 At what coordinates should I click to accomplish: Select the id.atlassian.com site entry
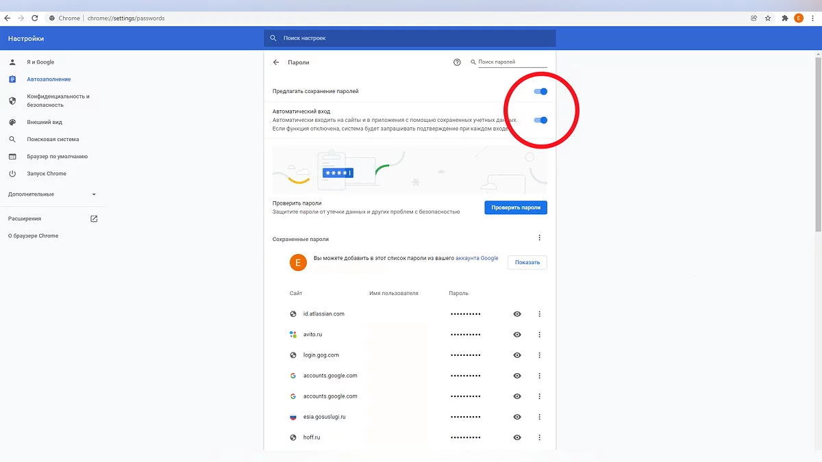click(324, 314)
